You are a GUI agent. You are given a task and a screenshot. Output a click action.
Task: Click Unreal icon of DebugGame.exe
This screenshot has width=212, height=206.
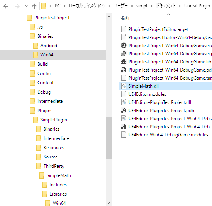[x=124, y=45]
